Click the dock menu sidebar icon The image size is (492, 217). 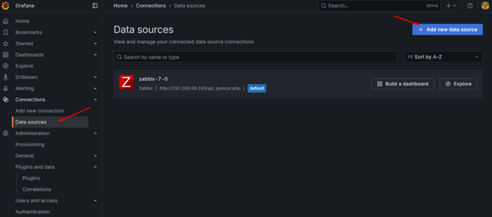pyautogui.click(x=95, y=5)
